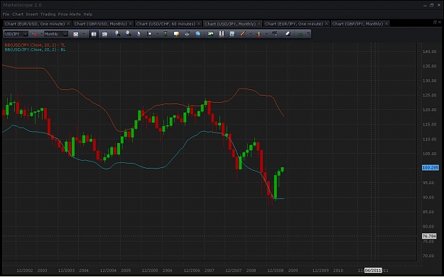Select the orange pencil line-drawing tool
Viewport: 444px width, 277px height.
point(243,34)
